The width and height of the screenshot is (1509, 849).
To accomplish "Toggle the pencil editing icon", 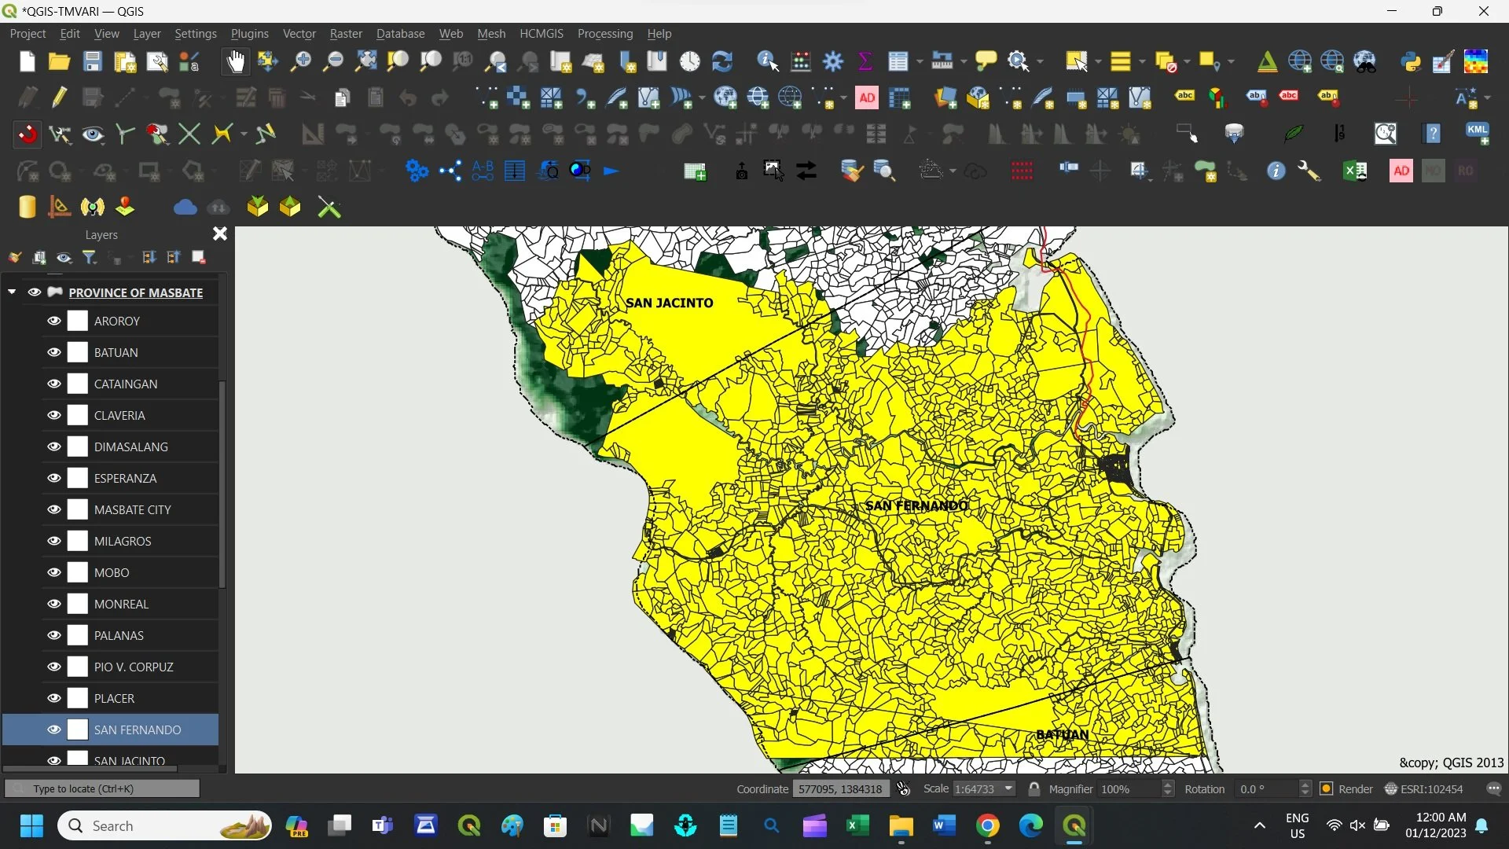I will pos(60,97).
